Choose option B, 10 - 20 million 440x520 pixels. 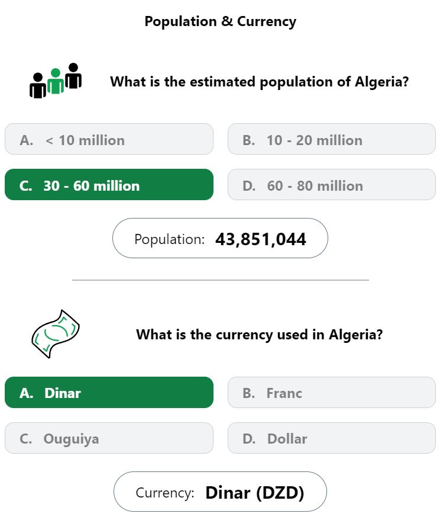(x=332, y=139)
